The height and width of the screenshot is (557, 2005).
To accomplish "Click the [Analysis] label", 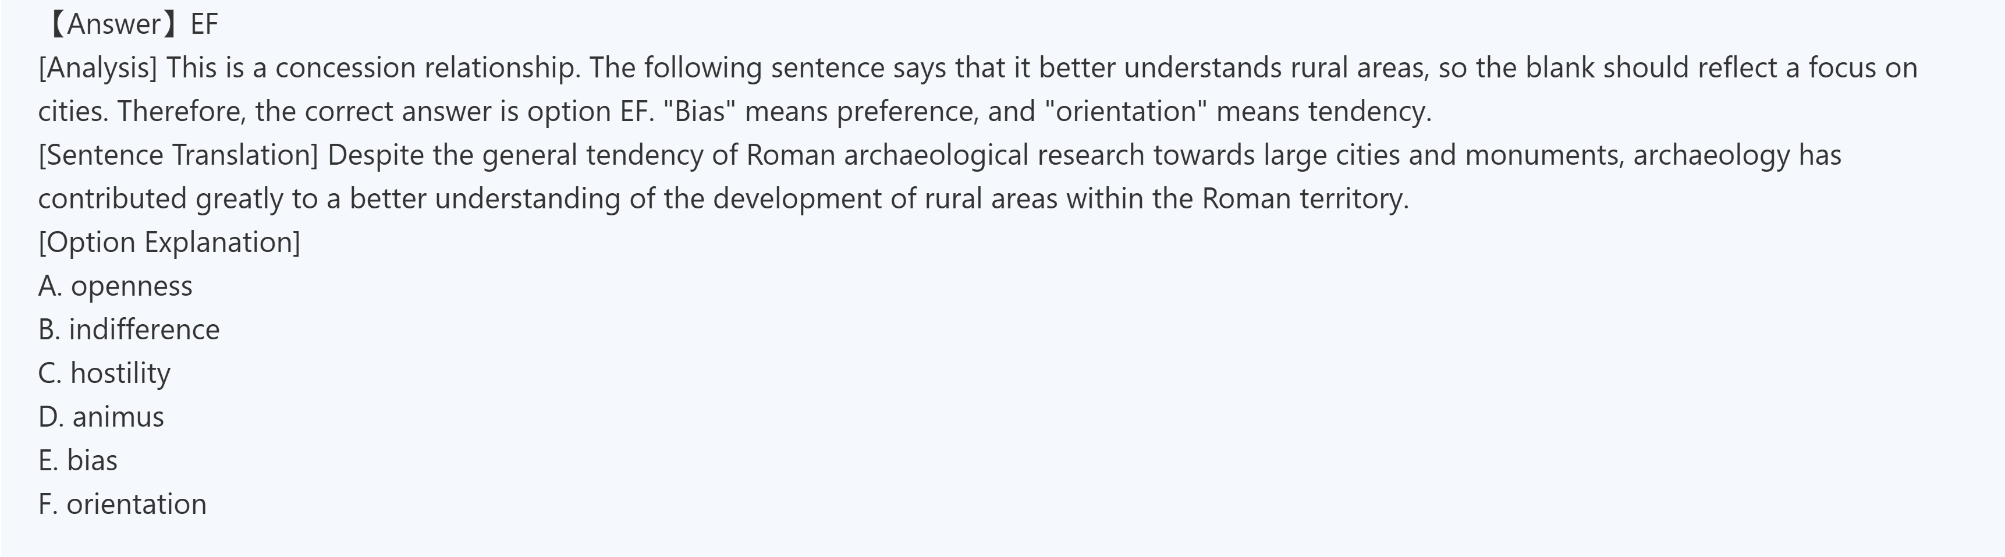I will (x=97, y=68).
